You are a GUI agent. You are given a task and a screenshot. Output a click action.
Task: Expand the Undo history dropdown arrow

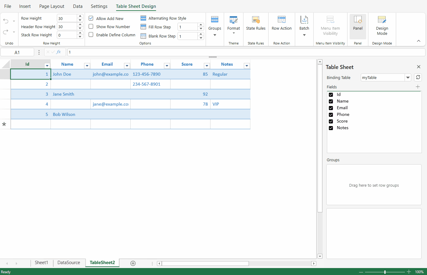click(x=14, y=21)
